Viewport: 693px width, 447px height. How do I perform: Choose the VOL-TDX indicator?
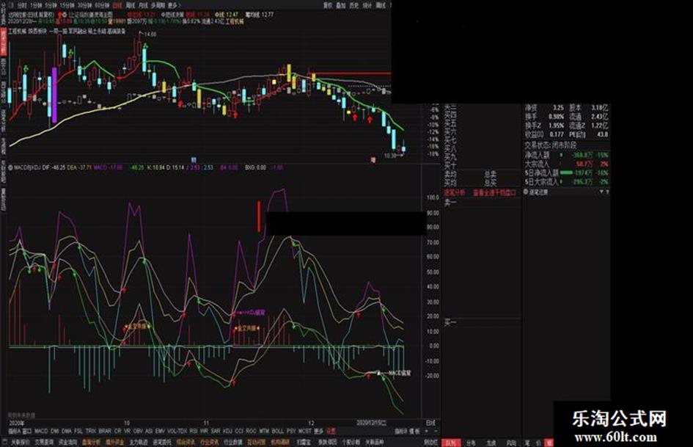(x=177, y=431)
